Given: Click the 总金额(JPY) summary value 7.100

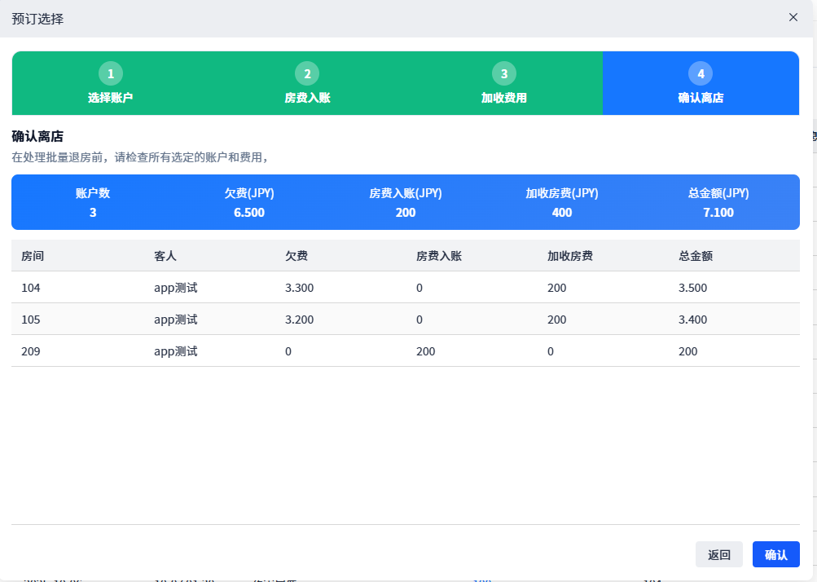Looking at the screenshot, I should click(x=718, y=213).
